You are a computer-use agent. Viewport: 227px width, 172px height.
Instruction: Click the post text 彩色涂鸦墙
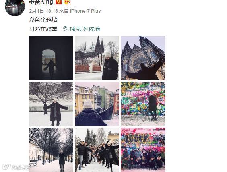pos(43,20)
